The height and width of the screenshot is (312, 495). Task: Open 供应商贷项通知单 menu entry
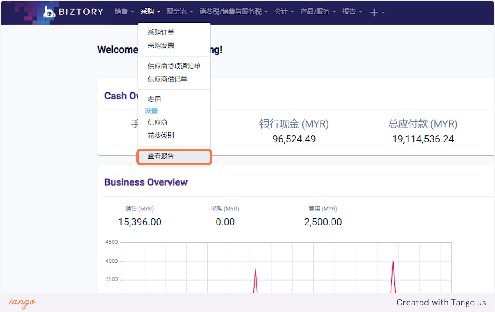(x=174, y=66)
